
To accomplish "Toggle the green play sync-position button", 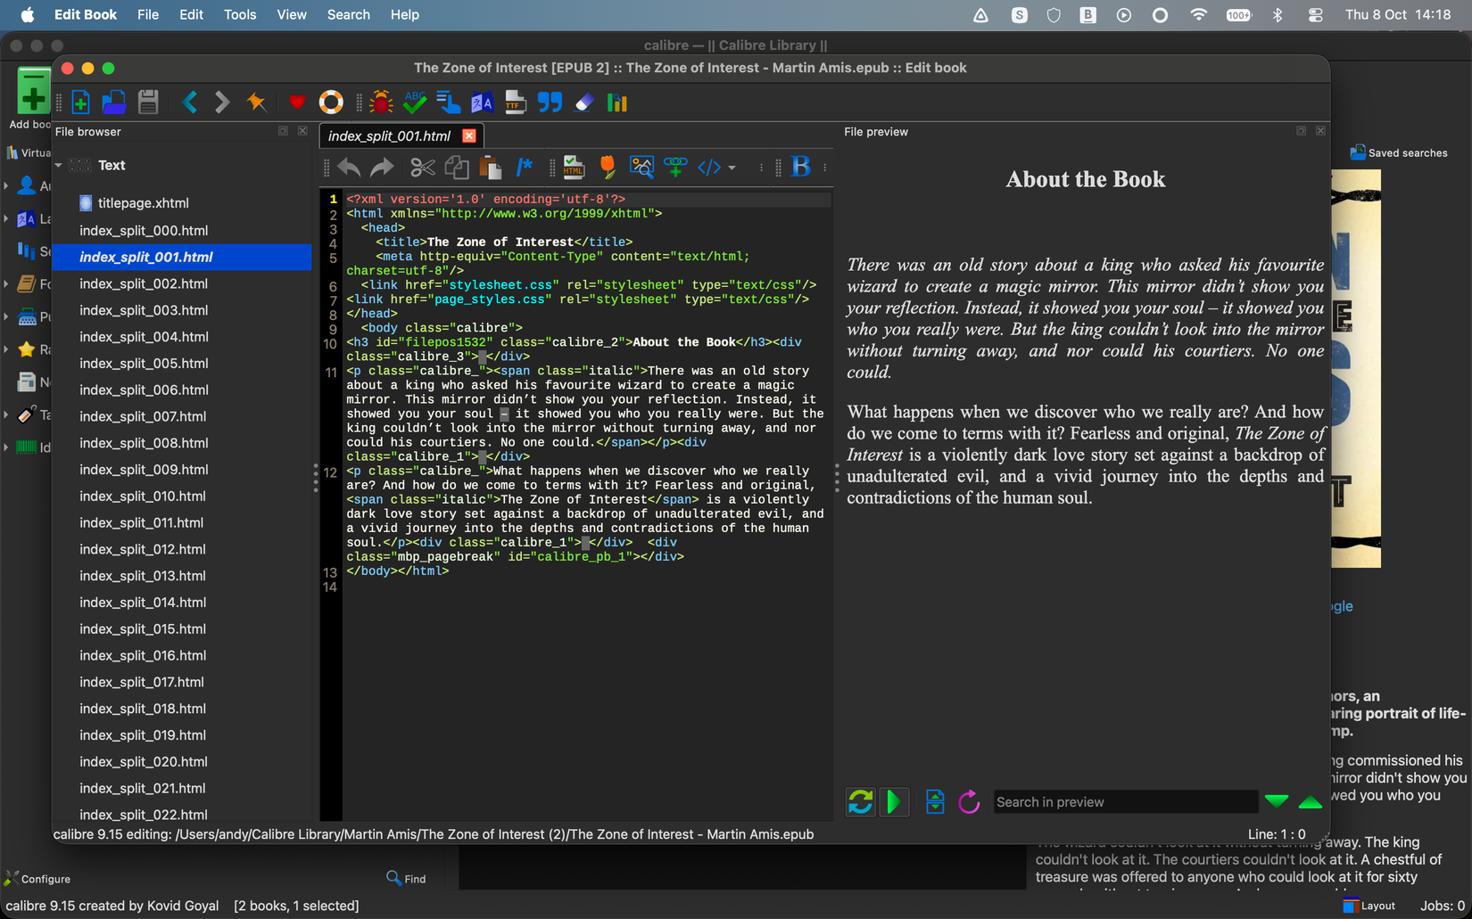I will pyautogui.click(x=894, y=802).
